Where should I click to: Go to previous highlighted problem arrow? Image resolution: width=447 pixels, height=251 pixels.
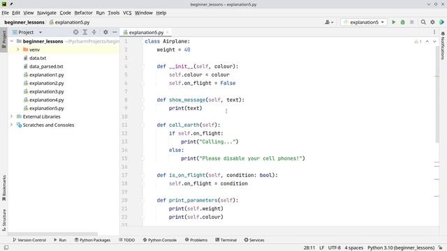pyautogui.click(x=427, y=42)
